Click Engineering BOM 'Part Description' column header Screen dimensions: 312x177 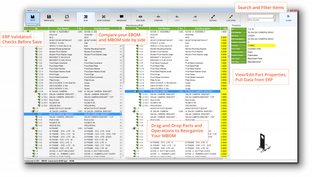[x=102, y=28]
